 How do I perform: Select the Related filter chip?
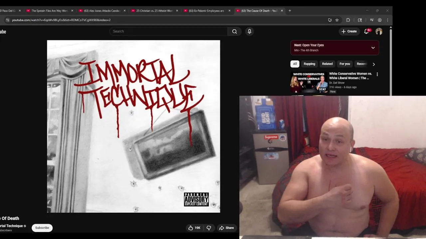click(x=327, y=64)
